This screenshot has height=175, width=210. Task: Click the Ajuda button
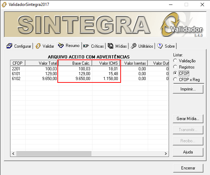188,152
